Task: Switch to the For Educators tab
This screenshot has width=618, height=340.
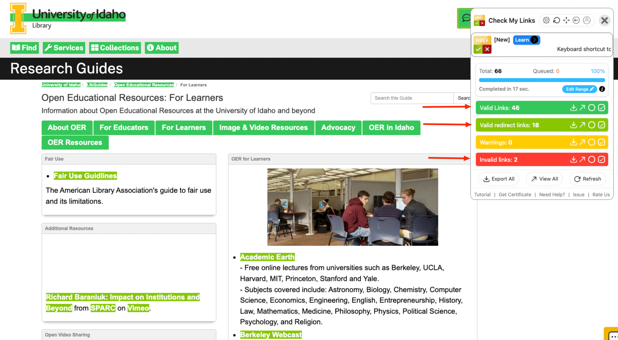Action: point(124,127)
